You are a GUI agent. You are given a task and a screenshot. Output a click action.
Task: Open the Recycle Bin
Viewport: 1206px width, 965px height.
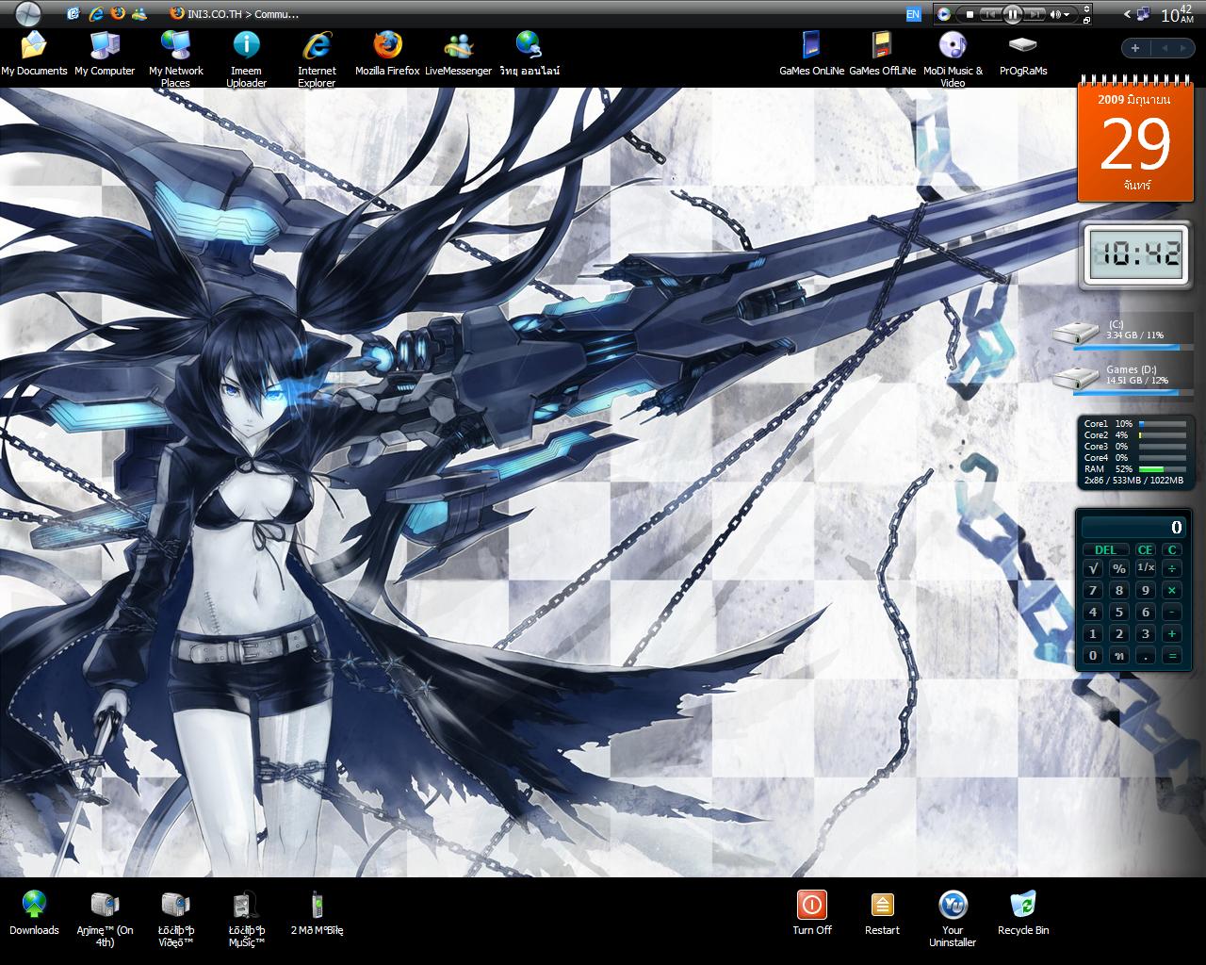(x=1023, y=913)
